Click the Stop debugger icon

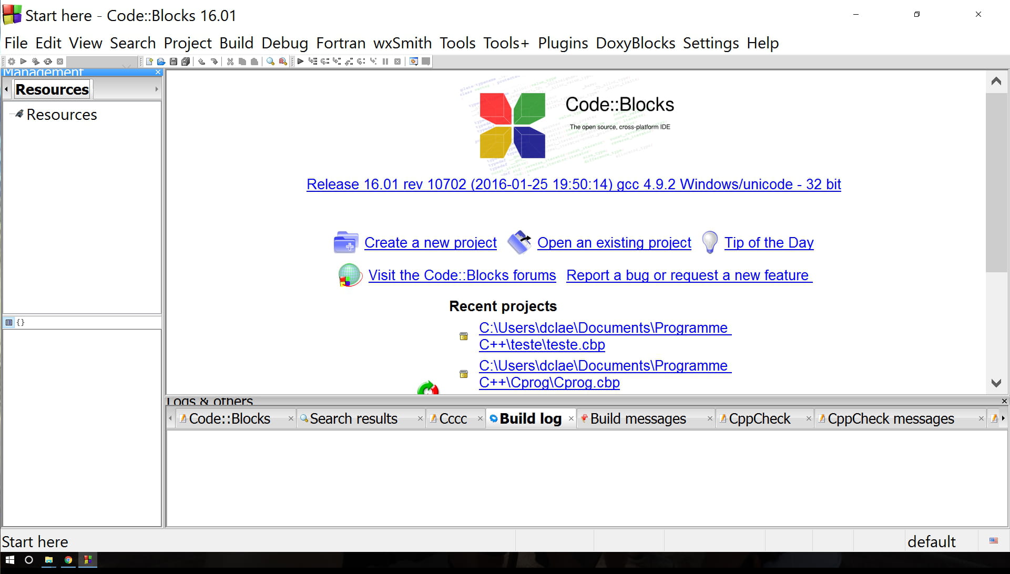coord(397,61)
